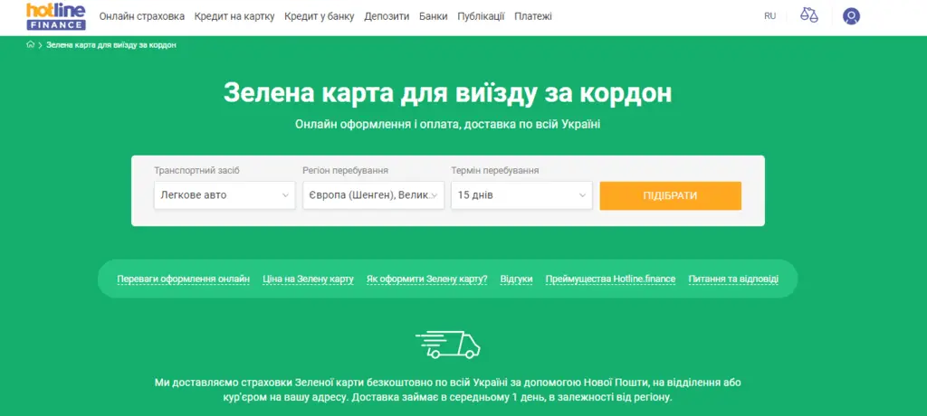Open Питання та відповіді link
Viewport: 927px width, 416px height.
[732, 279]
